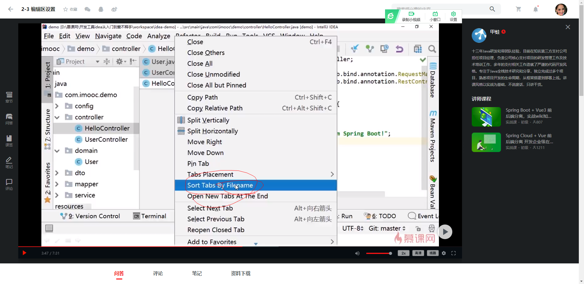Expand the service folder

pos(57,195)
